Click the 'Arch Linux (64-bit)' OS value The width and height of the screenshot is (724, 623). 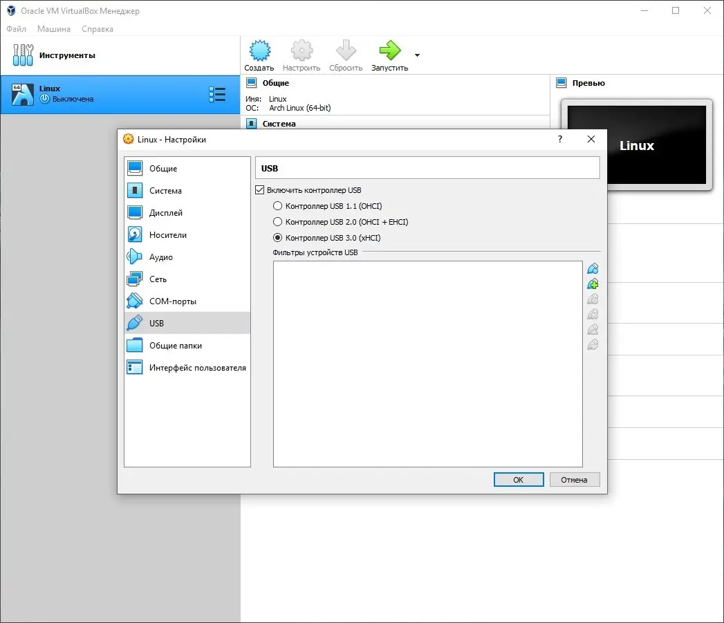coord(300,108)
